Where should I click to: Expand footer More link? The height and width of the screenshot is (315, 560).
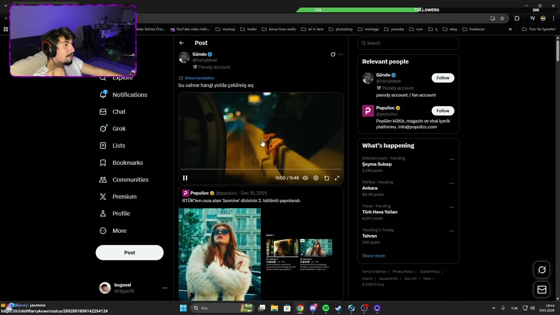coord(429,279)
